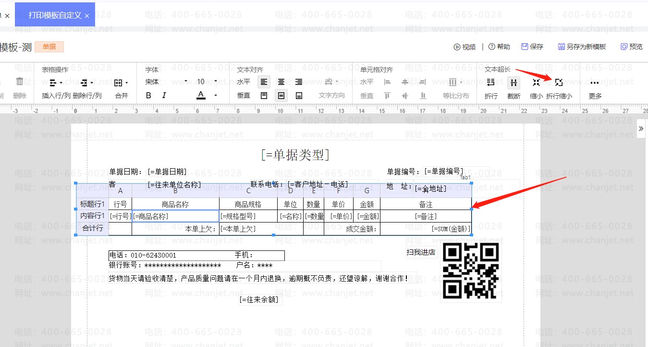Select the [=往来余额] field

(260, 300)
